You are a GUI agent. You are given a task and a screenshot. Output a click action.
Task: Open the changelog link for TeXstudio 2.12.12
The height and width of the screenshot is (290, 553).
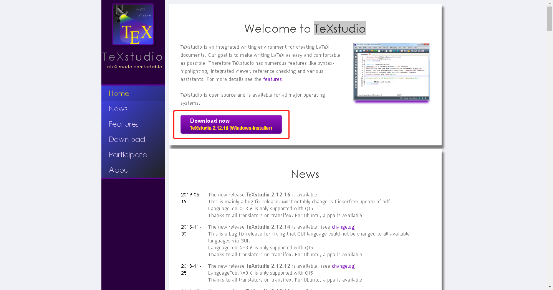tap(344, 266)
